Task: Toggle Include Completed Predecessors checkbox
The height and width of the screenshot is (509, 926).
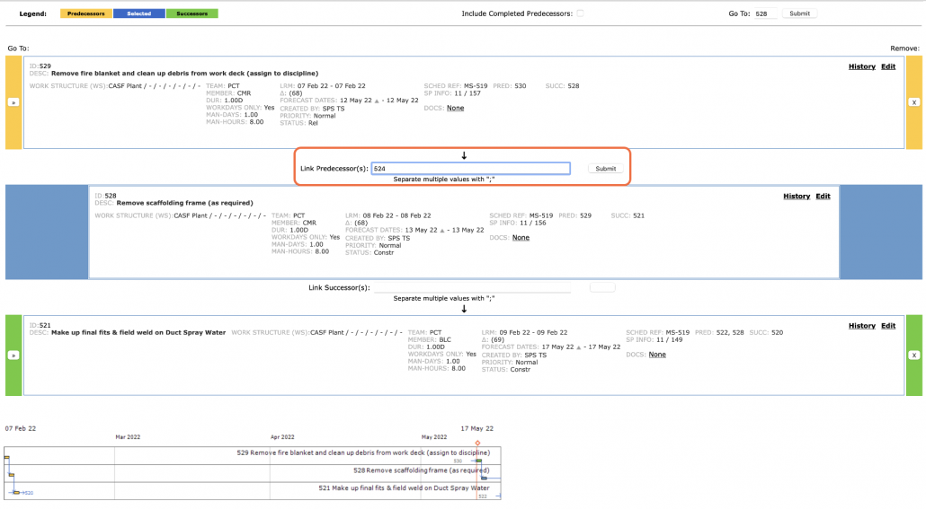Action: coord(580,13)
